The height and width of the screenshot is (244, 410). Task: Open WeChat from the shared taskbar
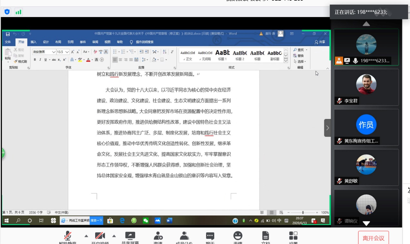tap(146, 221)
